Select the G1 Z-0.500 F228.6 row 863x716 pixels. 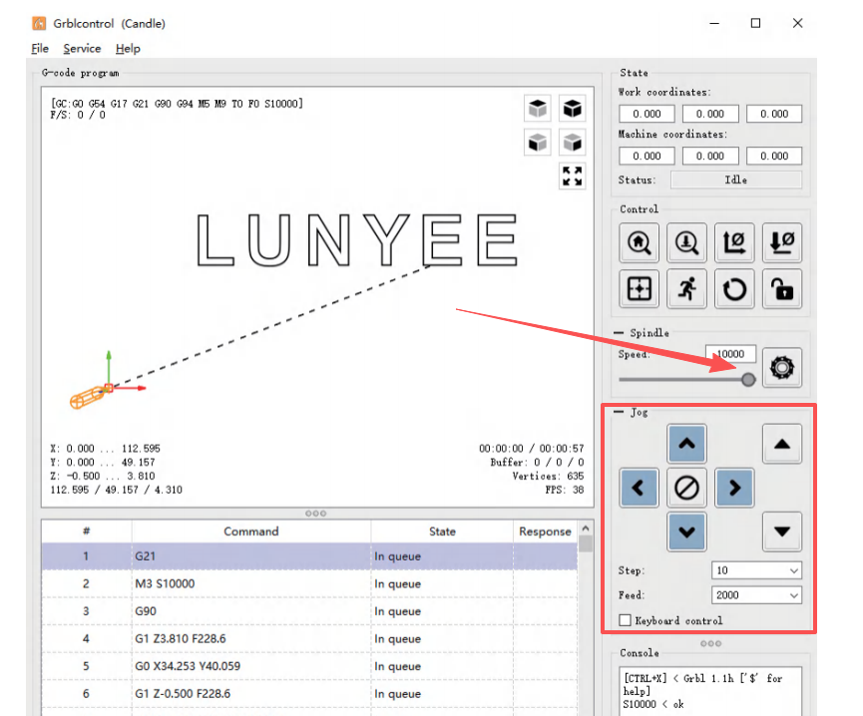pyautogui.click(x=309, y=693)
